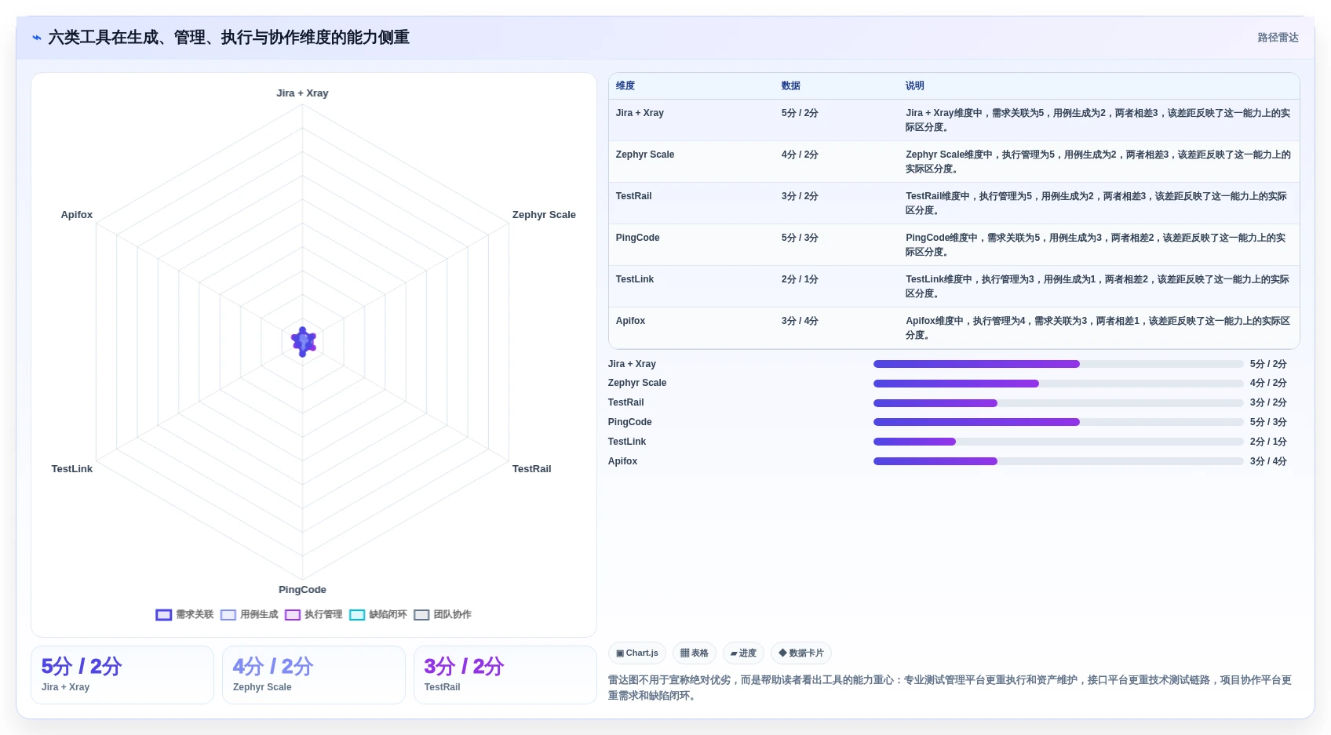The height and width of the screenshot is (735, 1331).
Task: Click the 执行管理 legend label
Action: click(323, 615)
